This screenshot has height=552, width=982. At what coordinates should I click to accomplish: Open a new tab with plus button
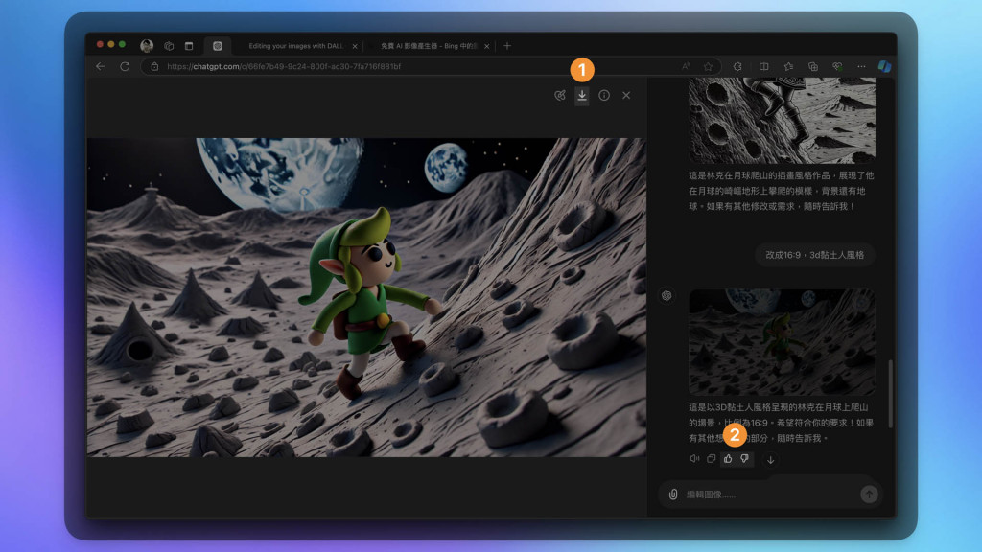coord(507,46)
